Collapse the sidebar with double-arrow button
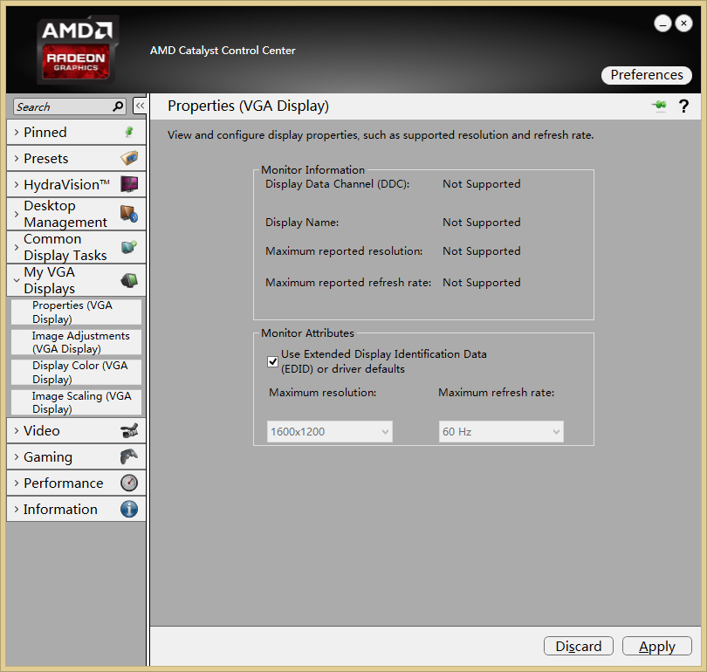The image size is (707, 672). pos(140,106)
